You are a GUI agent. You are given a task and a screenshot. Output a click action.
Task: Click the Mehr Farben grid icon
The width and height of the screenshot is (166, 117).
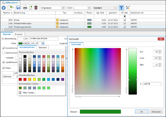(20, 93)
